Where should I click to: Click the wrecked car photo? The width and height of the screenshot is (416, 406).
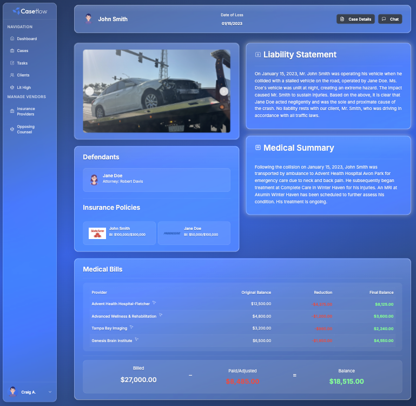click(x=156, y=91)
